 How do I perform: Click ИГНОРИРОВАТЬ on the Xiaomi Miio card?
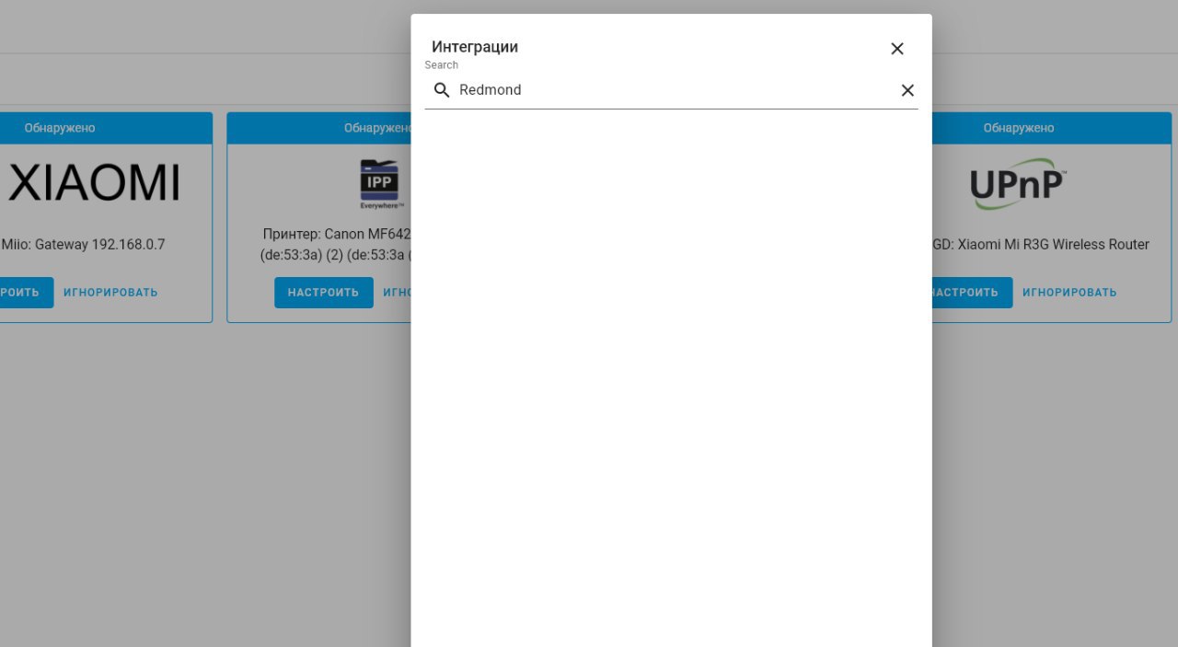click(x=110, y=293)
